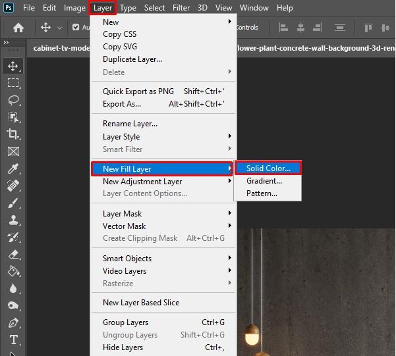Viewport: 396px width, 356px height.
Task: Click Quick Export as PNG
Action: pos(163,91)
